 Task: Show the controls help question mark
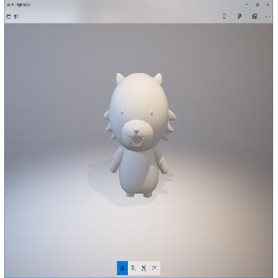(x=154, y=268)
